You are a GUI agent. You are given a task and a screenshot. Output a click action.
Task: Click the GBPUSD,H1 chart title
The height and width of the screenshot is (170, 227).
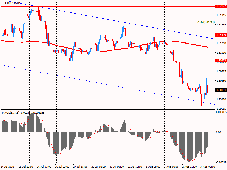13,3
